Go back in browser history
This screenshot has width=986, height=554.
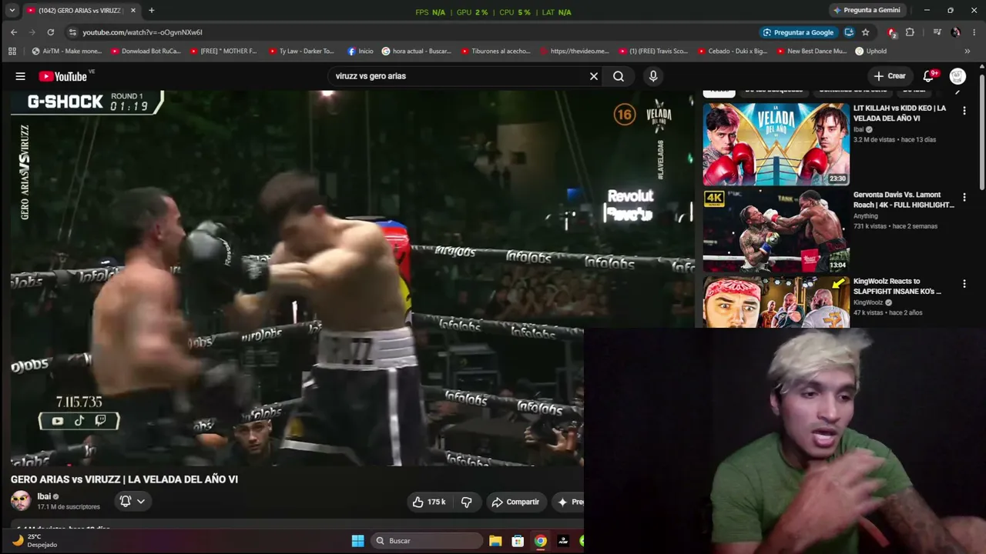coord(14,32)
